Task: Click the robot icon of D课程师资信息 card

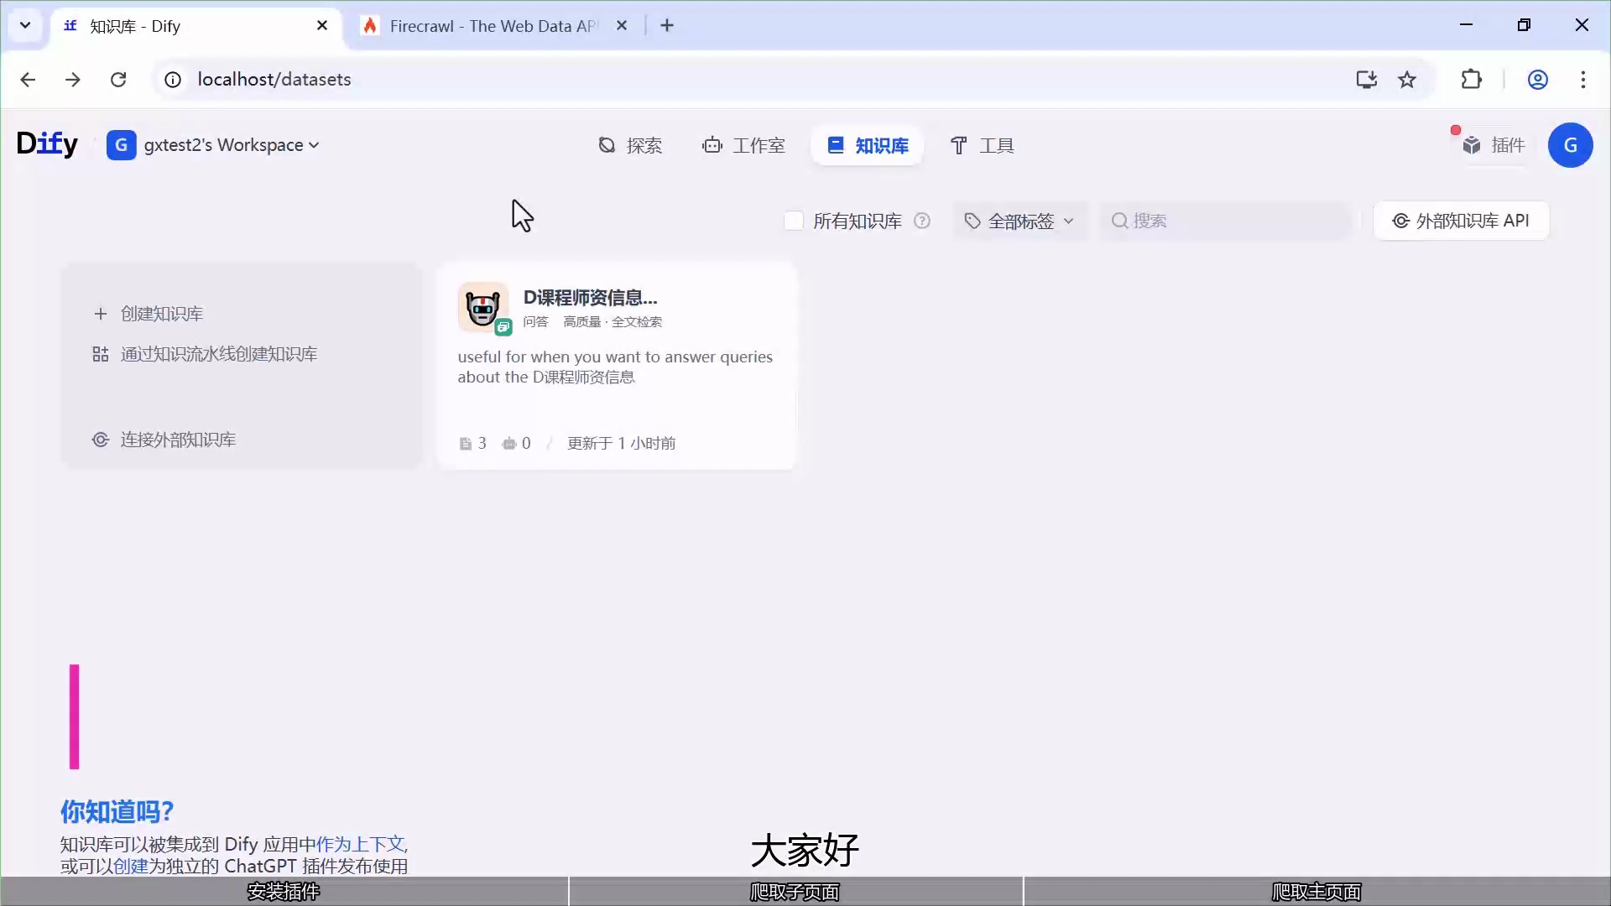Action: coord(482,307)
